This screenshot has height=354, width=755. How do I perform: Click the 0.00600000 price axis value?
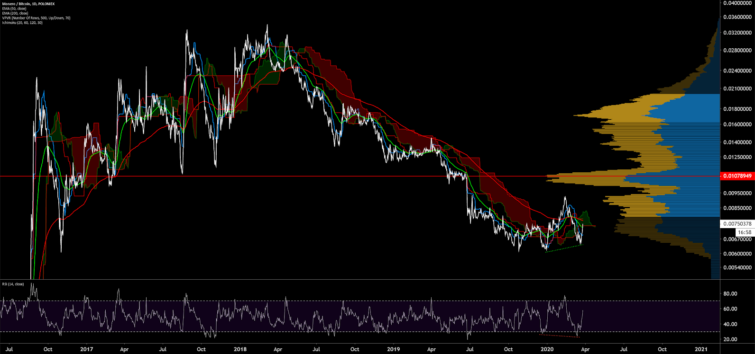click(x=737, y=254)
